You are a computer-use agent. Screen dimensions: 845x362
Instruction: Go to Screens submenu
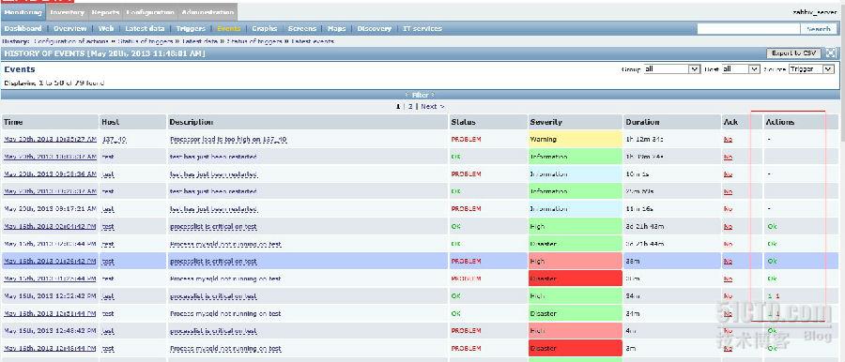tap(301, 28)
